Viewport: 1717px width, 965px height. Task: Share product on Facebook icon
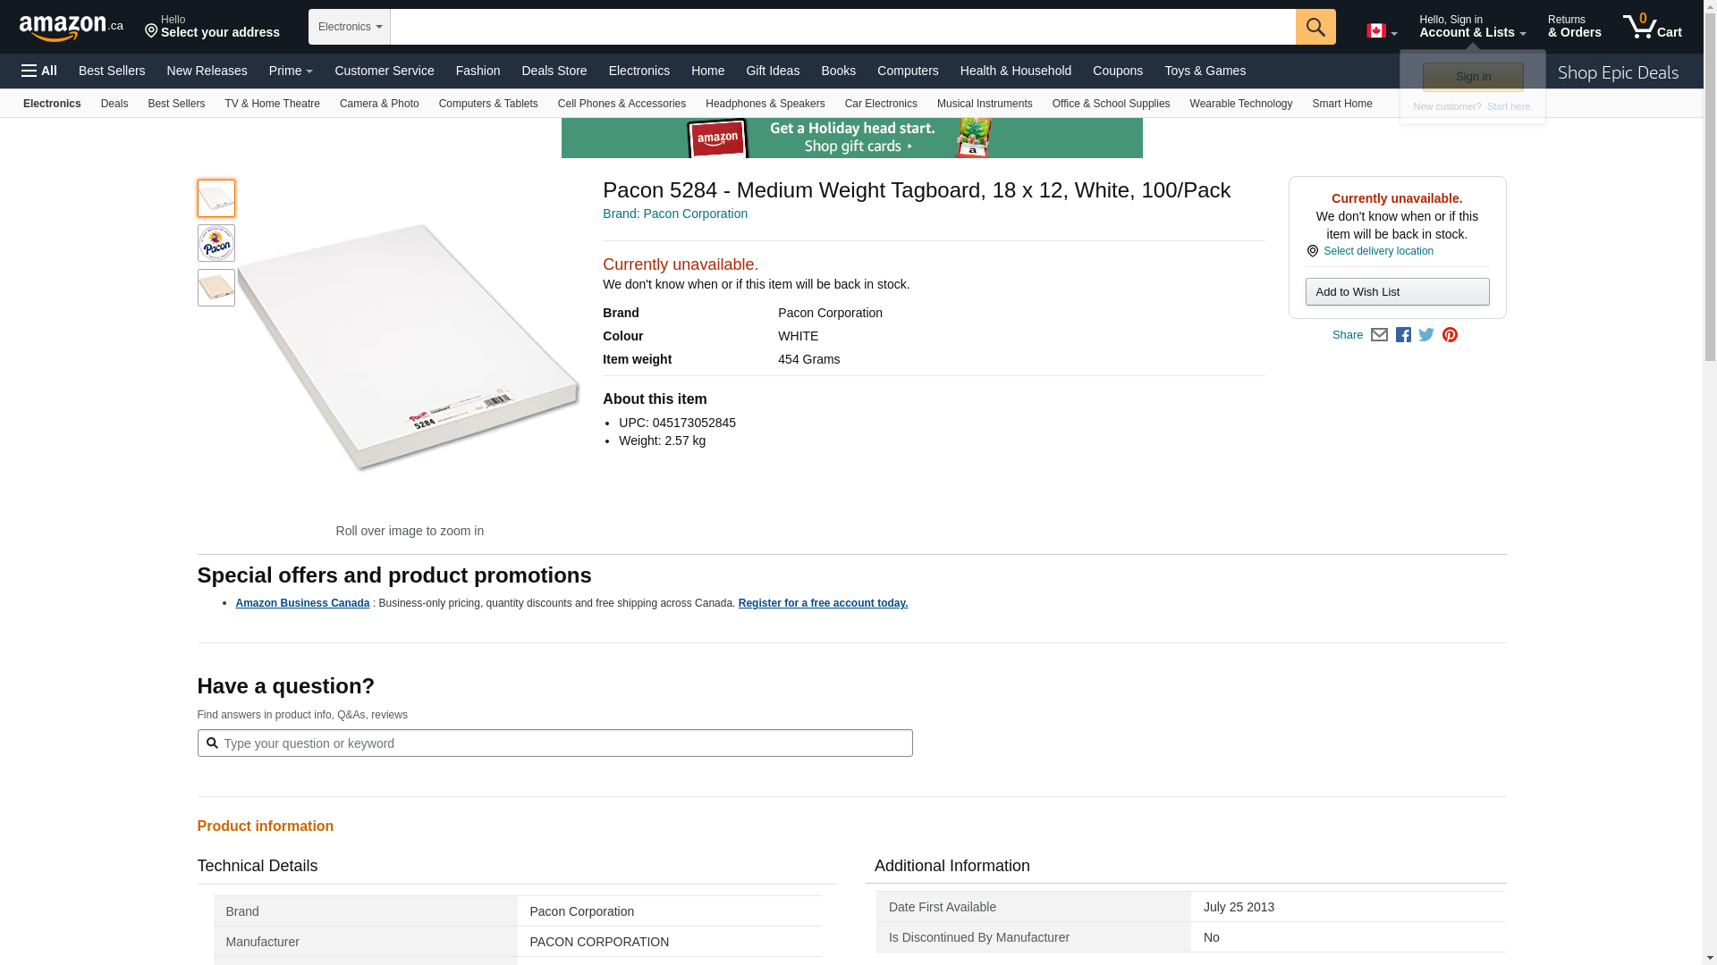pyautogui.click(x=1403, y=335)
